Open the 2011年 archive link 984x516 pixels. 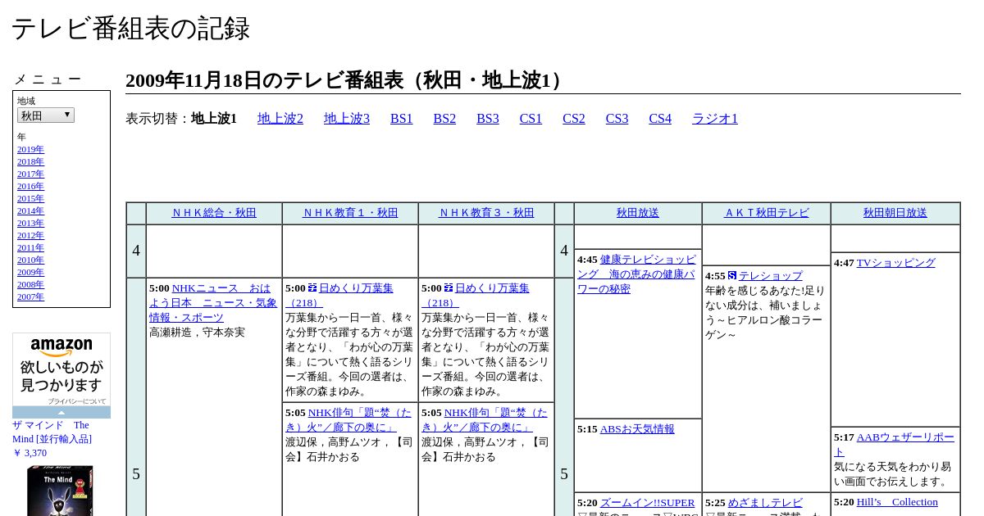click(x=30, y=247)
